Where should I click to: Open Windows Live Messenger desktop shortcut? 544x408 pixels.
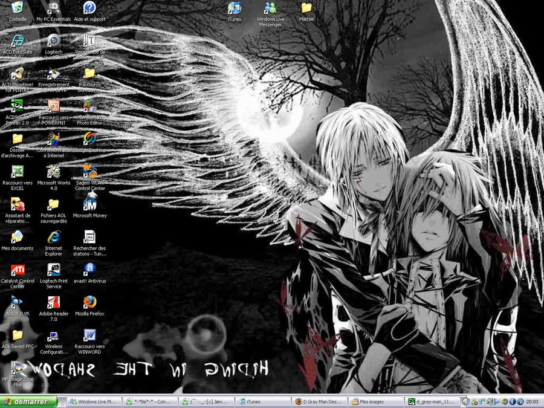[270, 14]
